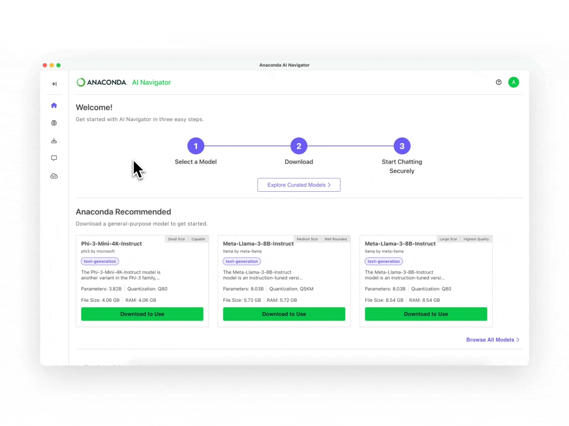Image resolution: width=569 pixels, height=426 pixels.
Task: Click 'Quantization: Q5KM' text
Action: pos(291,289)
